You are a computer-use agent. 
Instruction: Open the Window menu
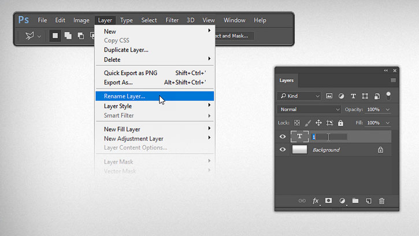coord(235,20)
